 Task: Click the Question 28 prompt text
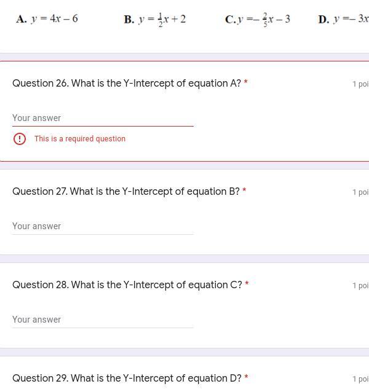127,285
